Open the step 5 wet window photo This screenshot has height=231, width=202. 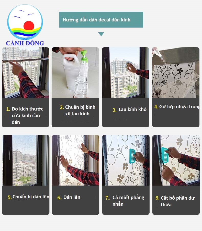pyautogui.click(x=26, y=160)
